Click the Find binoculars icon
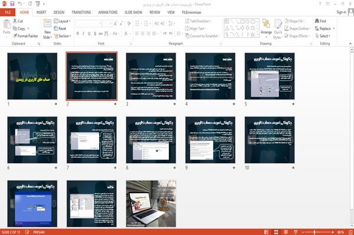 [x=317, y=21]
